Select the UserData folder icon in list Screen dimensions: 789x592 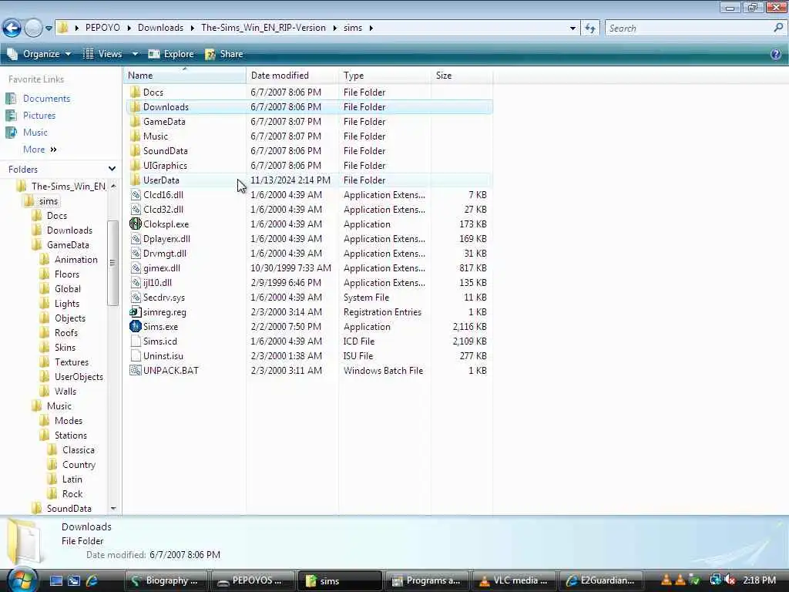(x=136, y=180)
